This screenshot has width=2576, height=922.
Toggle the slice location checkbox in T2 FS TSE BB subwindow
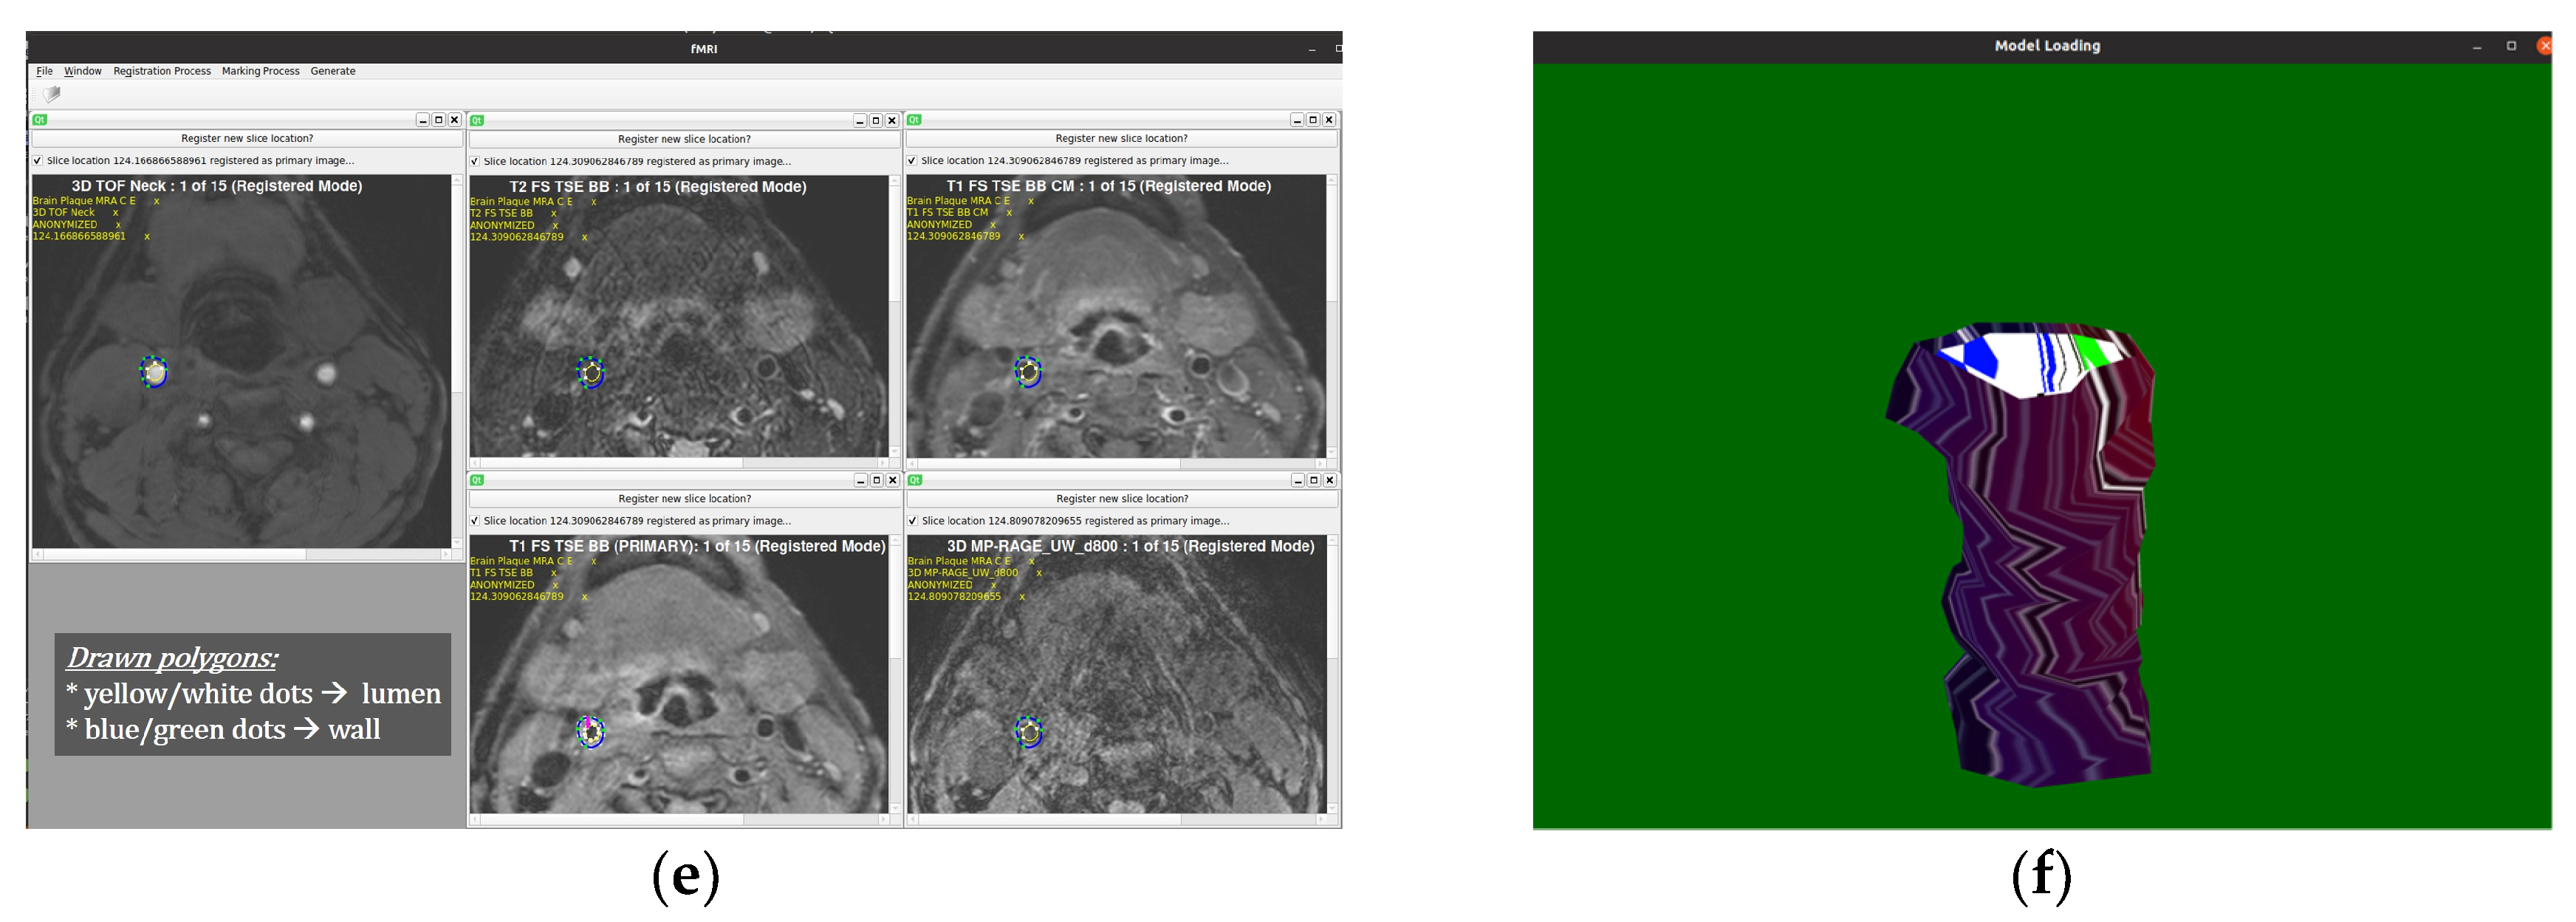475,161
